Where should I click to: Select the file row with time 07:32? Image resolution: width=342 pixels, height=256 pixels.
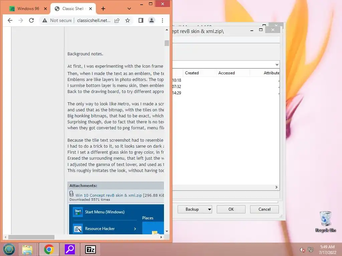point(226,86)
